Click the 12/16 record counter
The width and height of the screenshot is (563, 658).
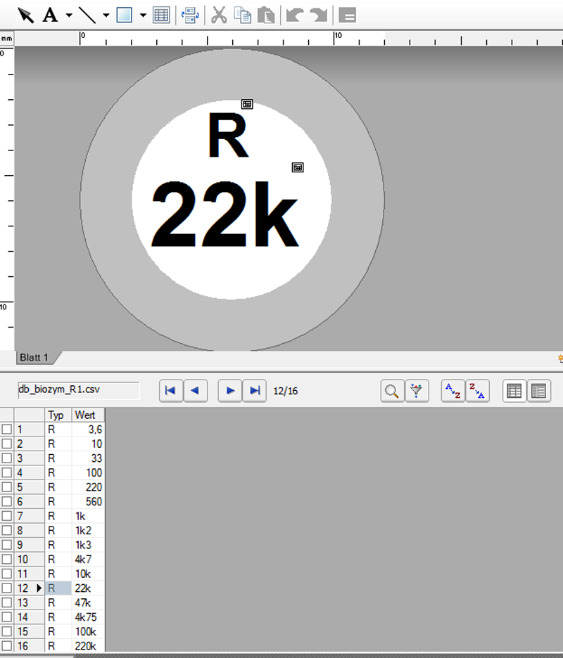pyautogui.click(x=285, y=391)
